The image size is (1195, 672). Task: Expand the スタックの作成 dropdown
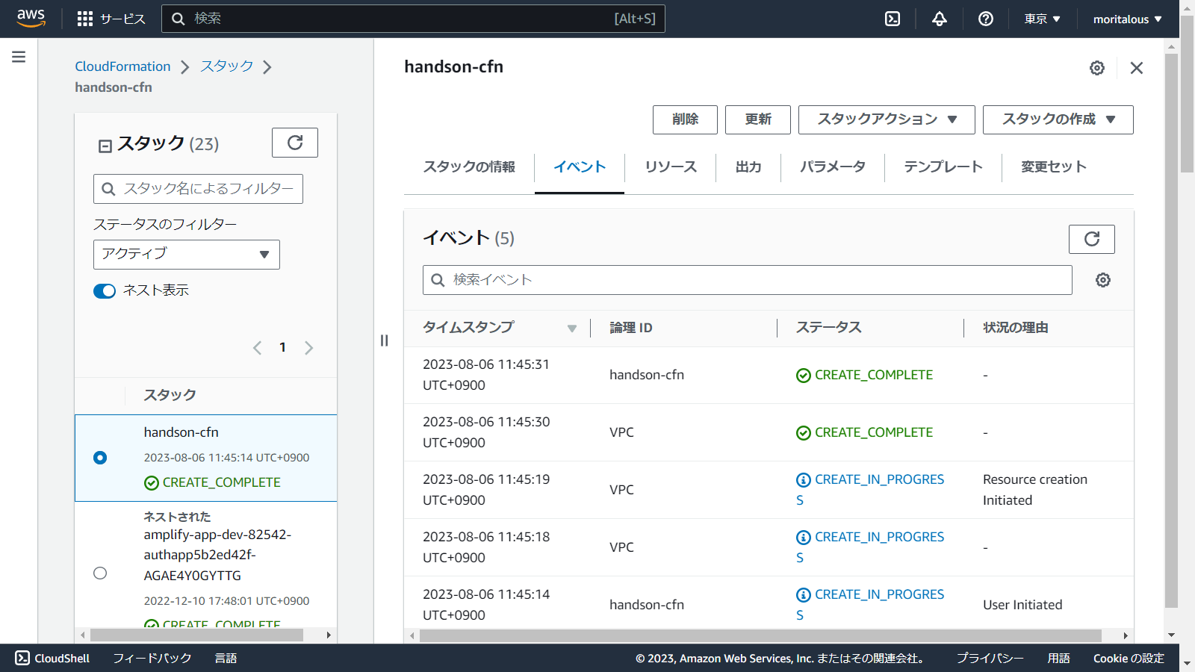(x=1057, y=119)
